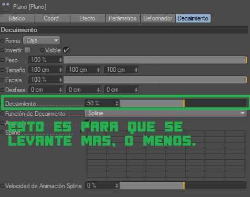
Task: Click the Visible animation dot
Action: tap(42, 50)
